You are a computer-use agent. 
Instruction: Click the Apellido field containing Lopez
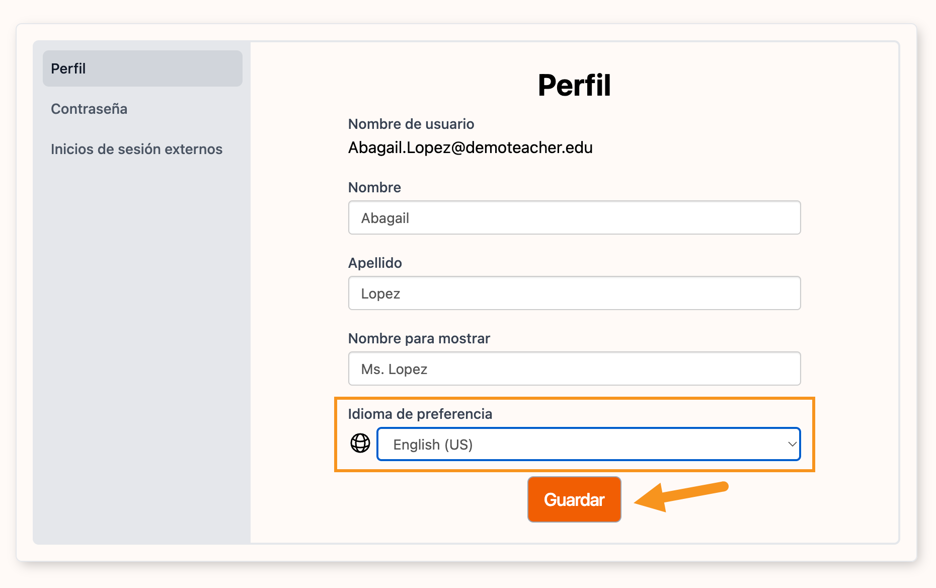574,293
